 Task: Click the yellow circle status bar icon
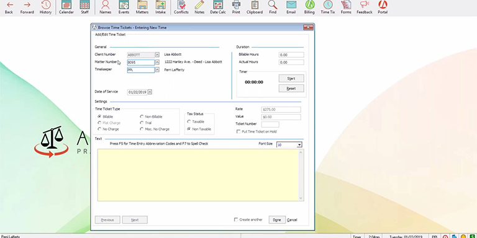click(x=463, y=237)
